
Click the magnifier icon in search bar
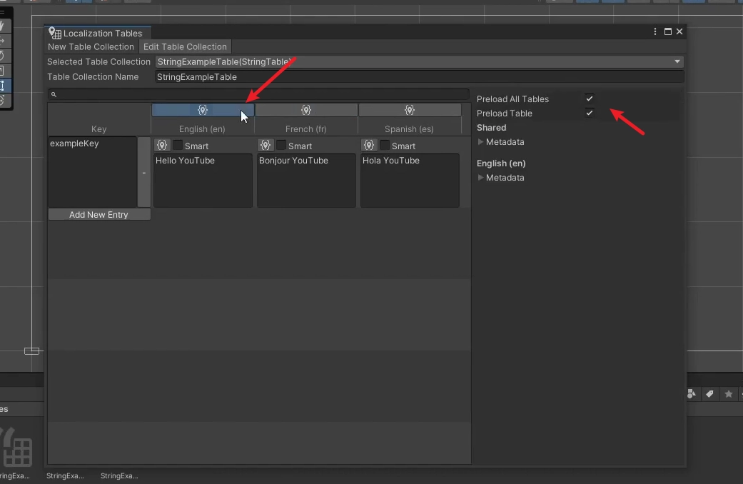[54, 94]
